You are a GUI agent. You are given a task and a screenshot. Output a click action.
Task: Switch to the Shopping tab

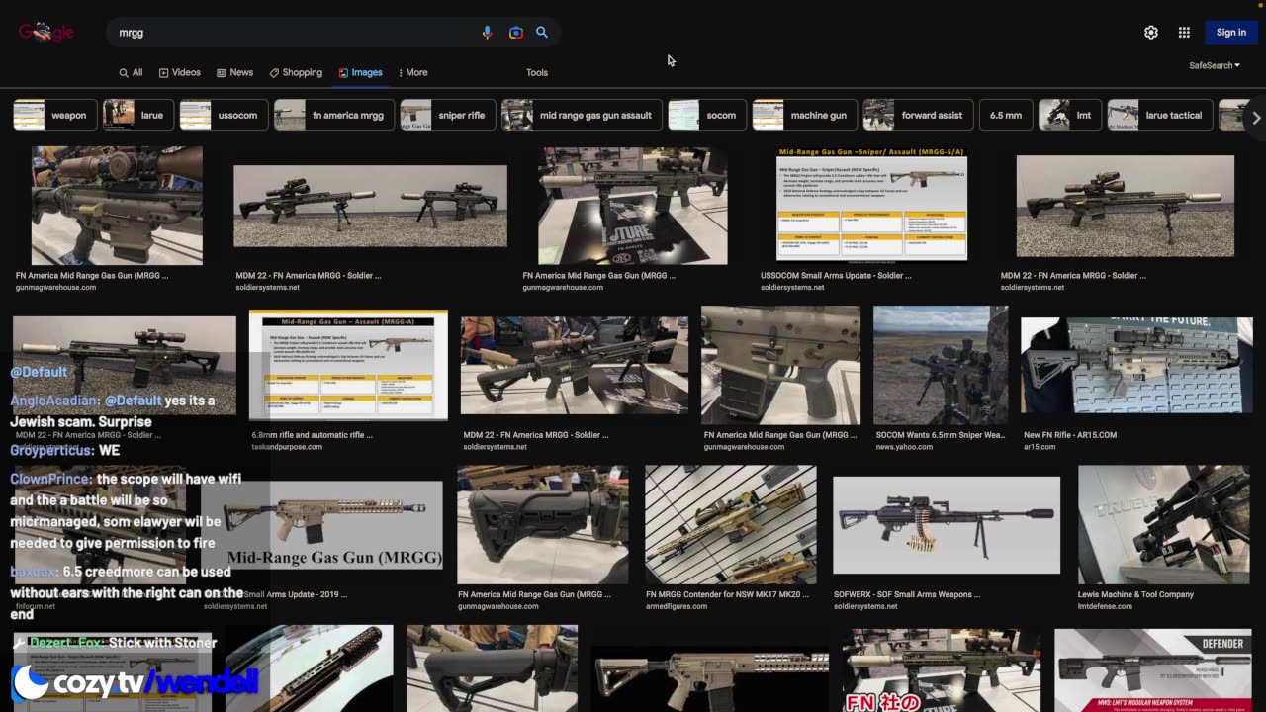(x=296, y=73)
